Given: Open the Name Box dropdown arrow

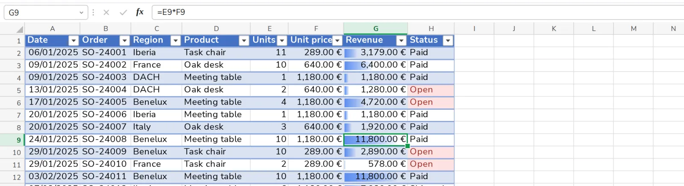Looking at the screenshot, I should coord(81,13).
